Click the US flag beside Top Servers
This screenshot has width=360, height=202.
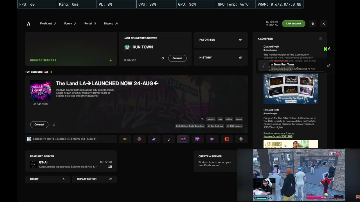pos(46,72)
